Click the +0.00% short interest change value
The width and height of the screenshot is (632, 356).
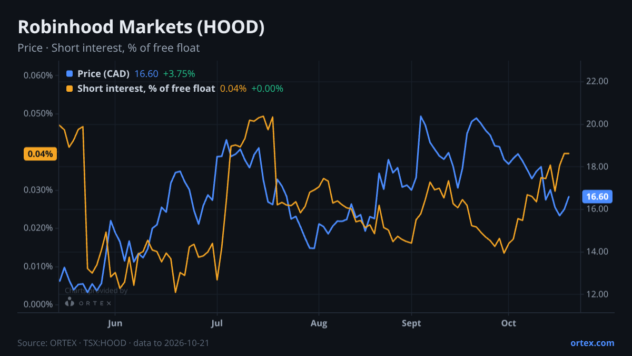[268, 89]
